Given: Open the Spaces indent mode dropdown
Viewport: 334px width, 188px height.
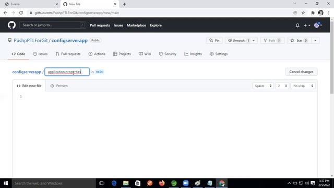Looking at the screenshot, I should pyautogui.click(x=263, y=86).
